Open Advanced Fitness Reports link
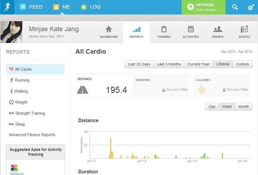This screenshot has width=258, height=175. [32, 135]
